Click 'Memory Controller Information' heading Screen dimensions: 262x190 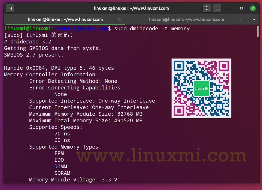pyautogui.click(x=50, y=75)
